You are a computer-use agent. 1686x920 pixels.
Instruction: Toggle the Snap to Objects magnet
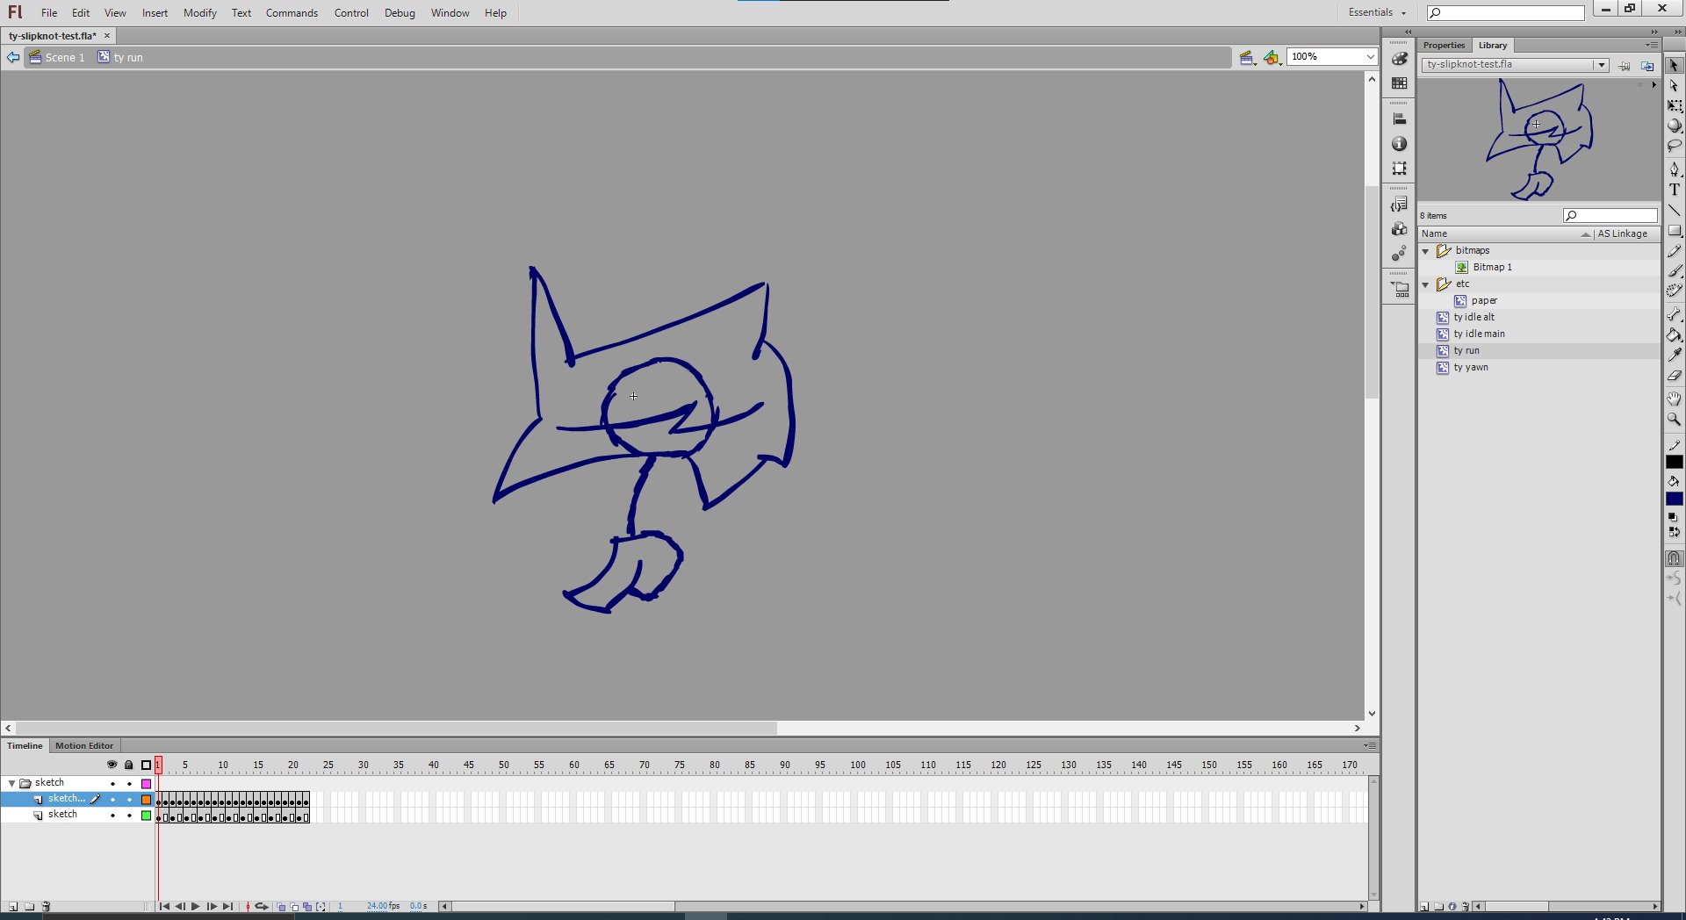point(1674,558)
